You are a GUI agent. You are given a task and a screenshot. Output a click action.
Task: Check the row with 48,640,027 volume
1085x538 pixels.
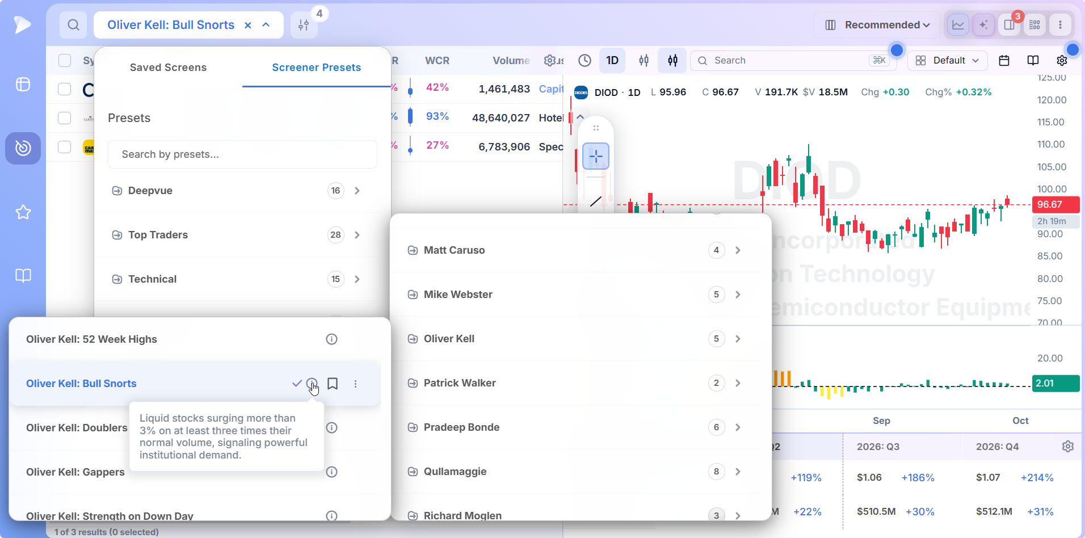pyautogui.click(x=65, y=118)
